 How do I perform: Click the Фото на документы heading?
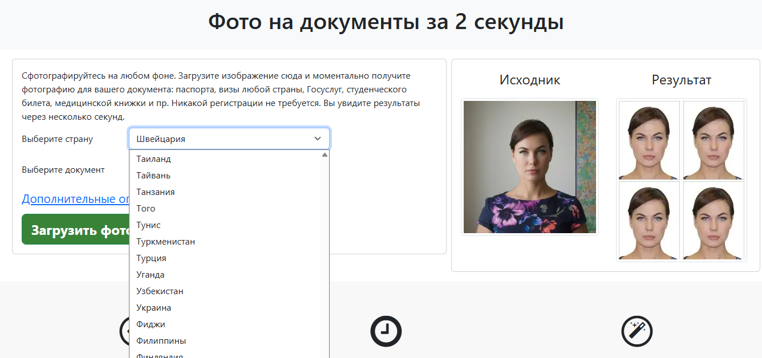tap(386, 22)
